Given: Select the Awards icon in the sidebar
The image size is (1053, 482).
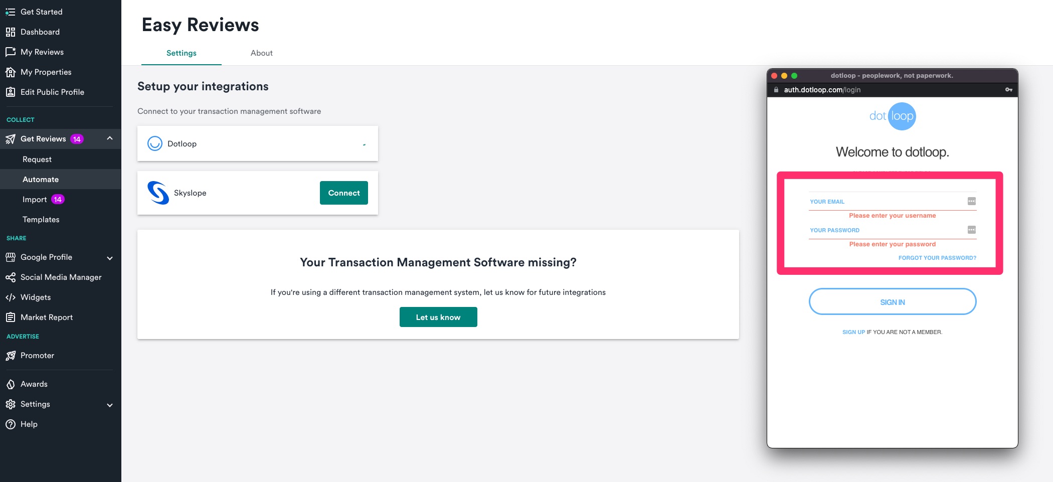Looking at the screenshot, I should tap(11, 384).
